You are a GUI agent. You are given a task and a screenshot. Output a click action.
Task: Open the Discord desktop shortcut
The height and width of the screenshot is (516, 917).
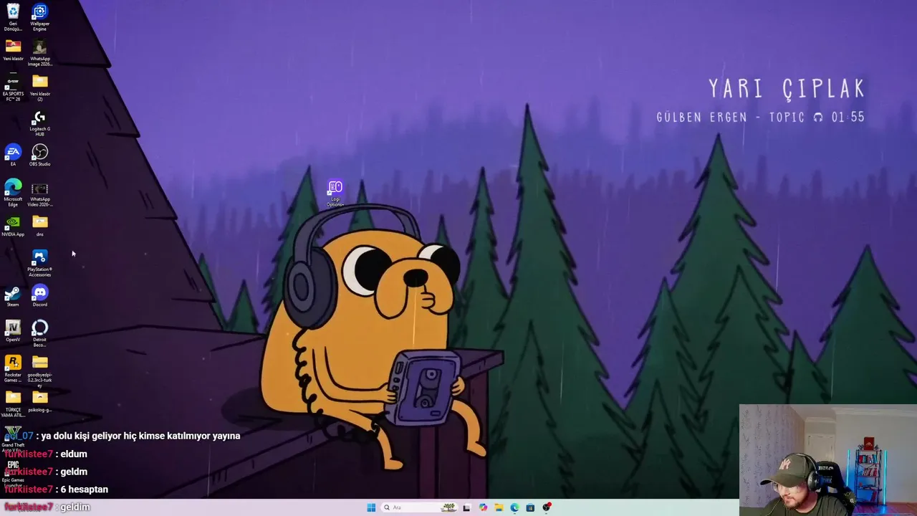[39, 296]
